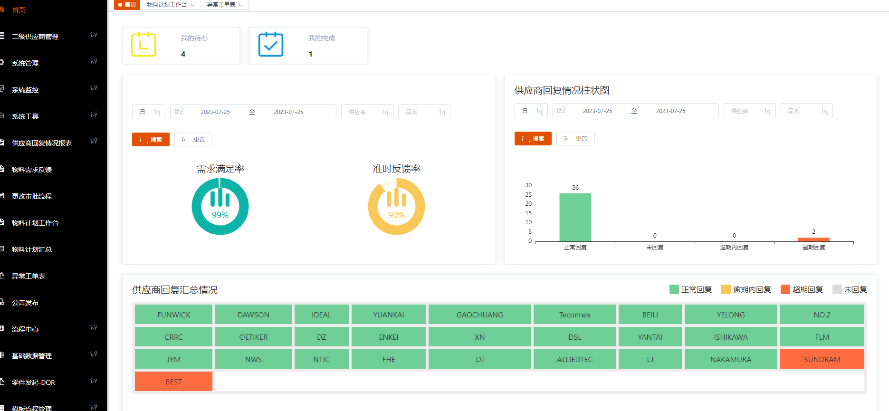The image size is (889, 411).
Task: Select supplier tile BEST
Action: [173, 382]
